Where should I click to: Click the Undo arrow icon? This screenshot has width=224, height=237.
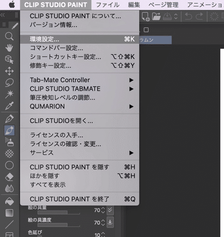click(188, 16)
